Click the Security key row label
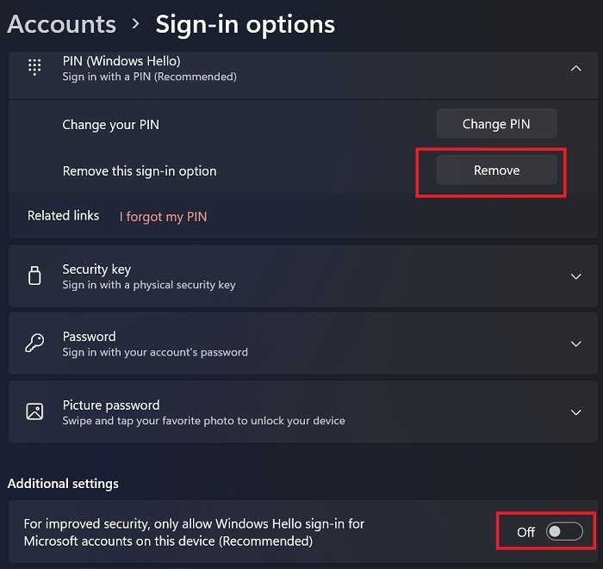Screen dimensions: 603x569 (x=96, y=269)
